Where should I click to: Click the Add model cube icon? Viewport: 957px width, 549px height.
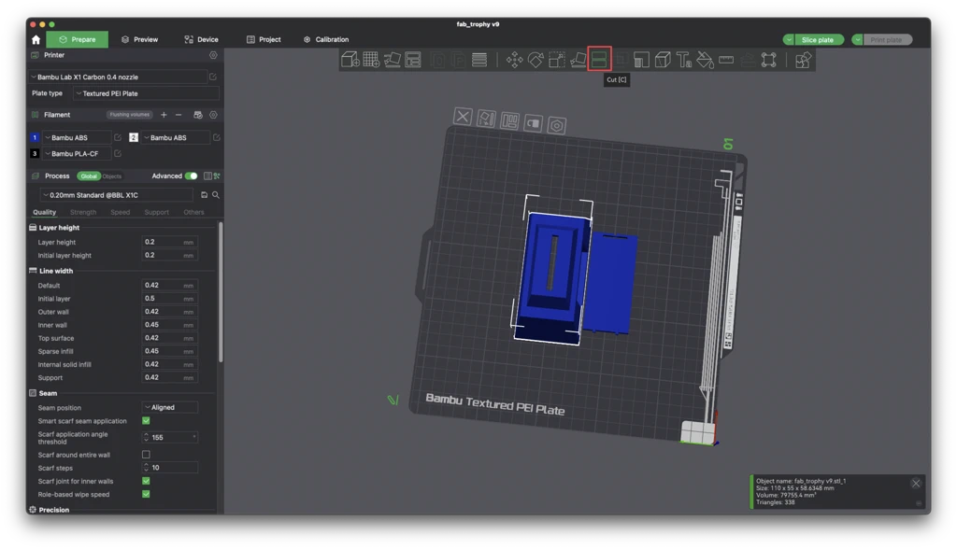point(350,59)
